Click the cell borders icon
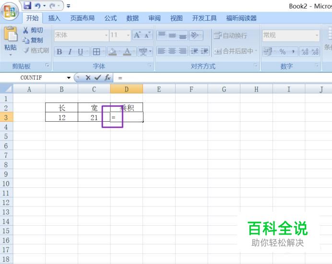This screenshot has height=264, width=332. click(96, 52)
